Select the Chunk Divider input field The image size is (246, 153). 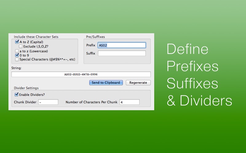[x=48, y=102]
